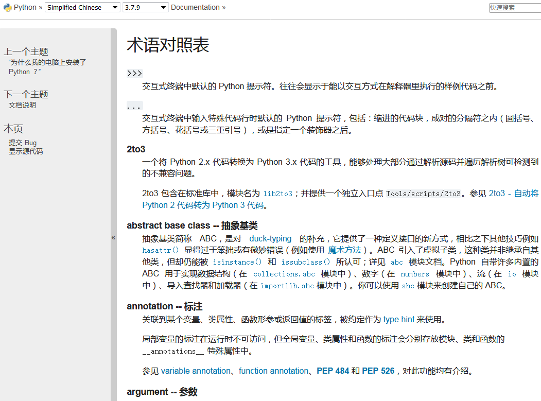The image size is (541, 401).
Task: Focus the 快速搜索 search field
Action: (x=515, y=8)
